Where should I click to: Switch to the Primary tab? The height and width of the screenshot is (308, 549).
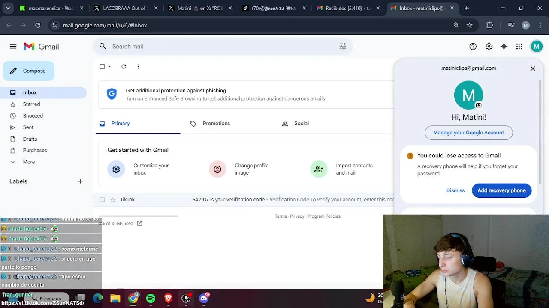coord(138,124)
